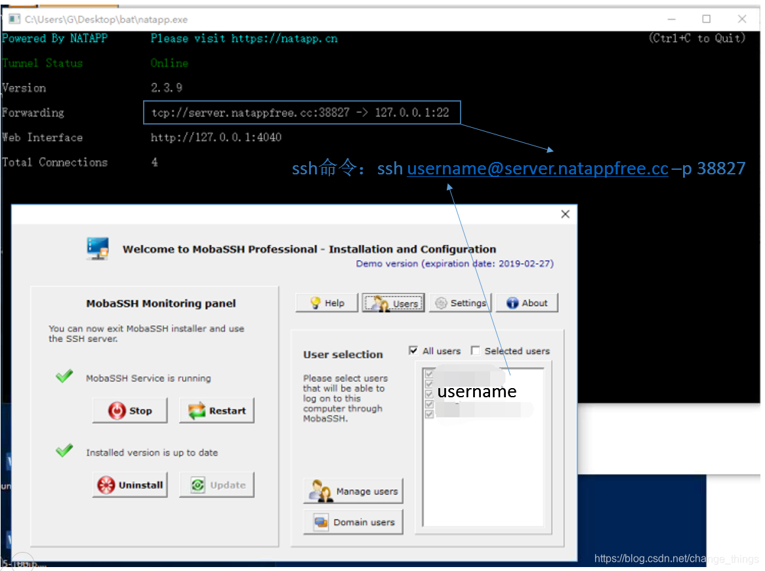Click the blue info About icon
The image size is (765, 571).
point(512,303)
